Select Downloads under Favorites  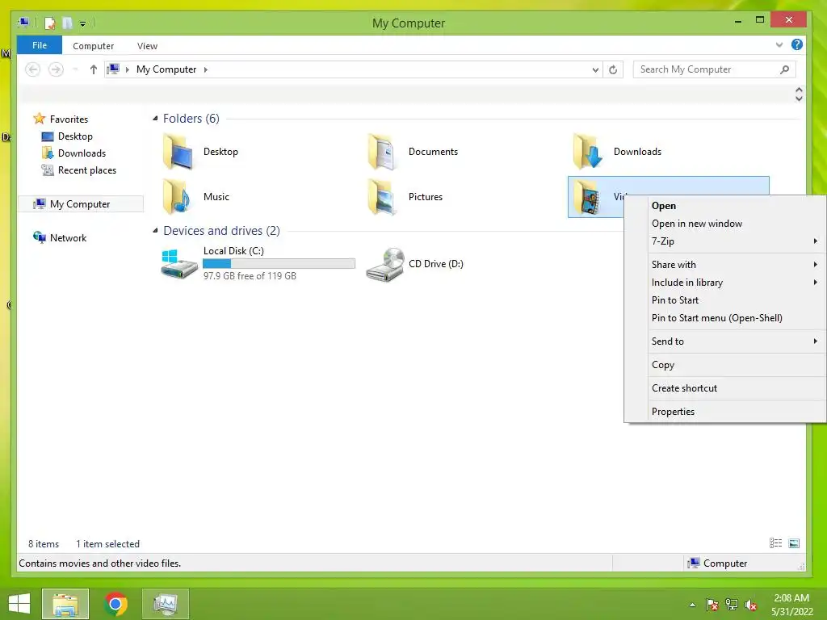(82, 153)
